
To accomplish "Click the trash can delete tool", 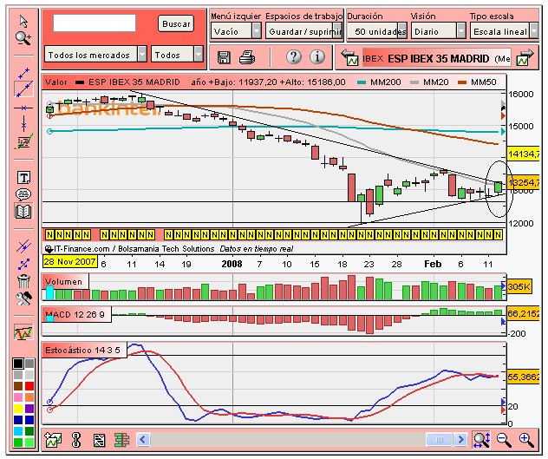I will point(23,281).
